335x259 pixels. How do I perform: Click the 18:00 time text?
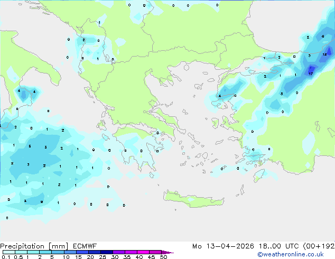(270, 246)
